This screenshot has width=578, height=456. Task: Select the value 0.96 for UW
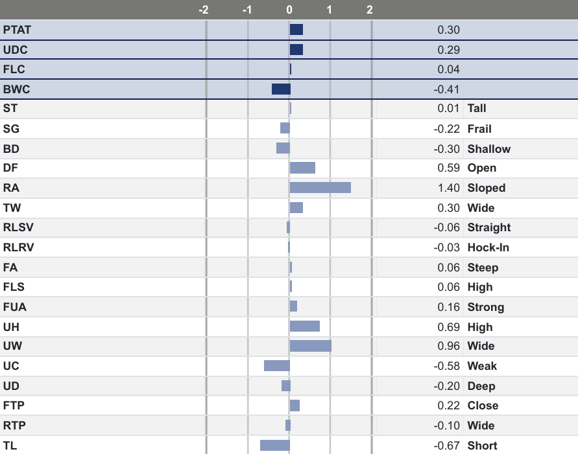pyautogui.click(x=448, y=346)
